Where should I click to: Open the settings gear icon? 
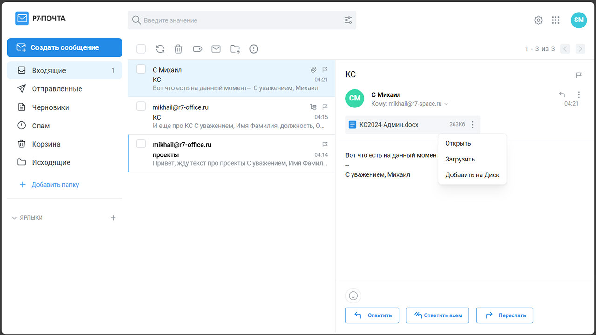point(538,20)
